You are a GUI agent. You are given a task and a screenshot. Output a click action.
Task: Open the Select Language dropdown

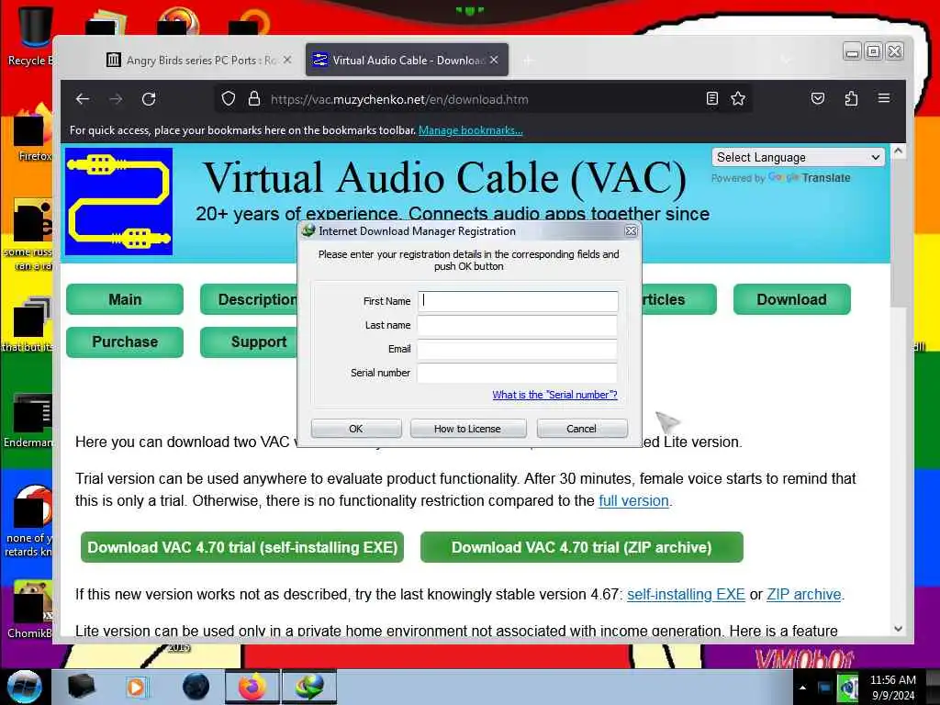click(x=798, y=157)
